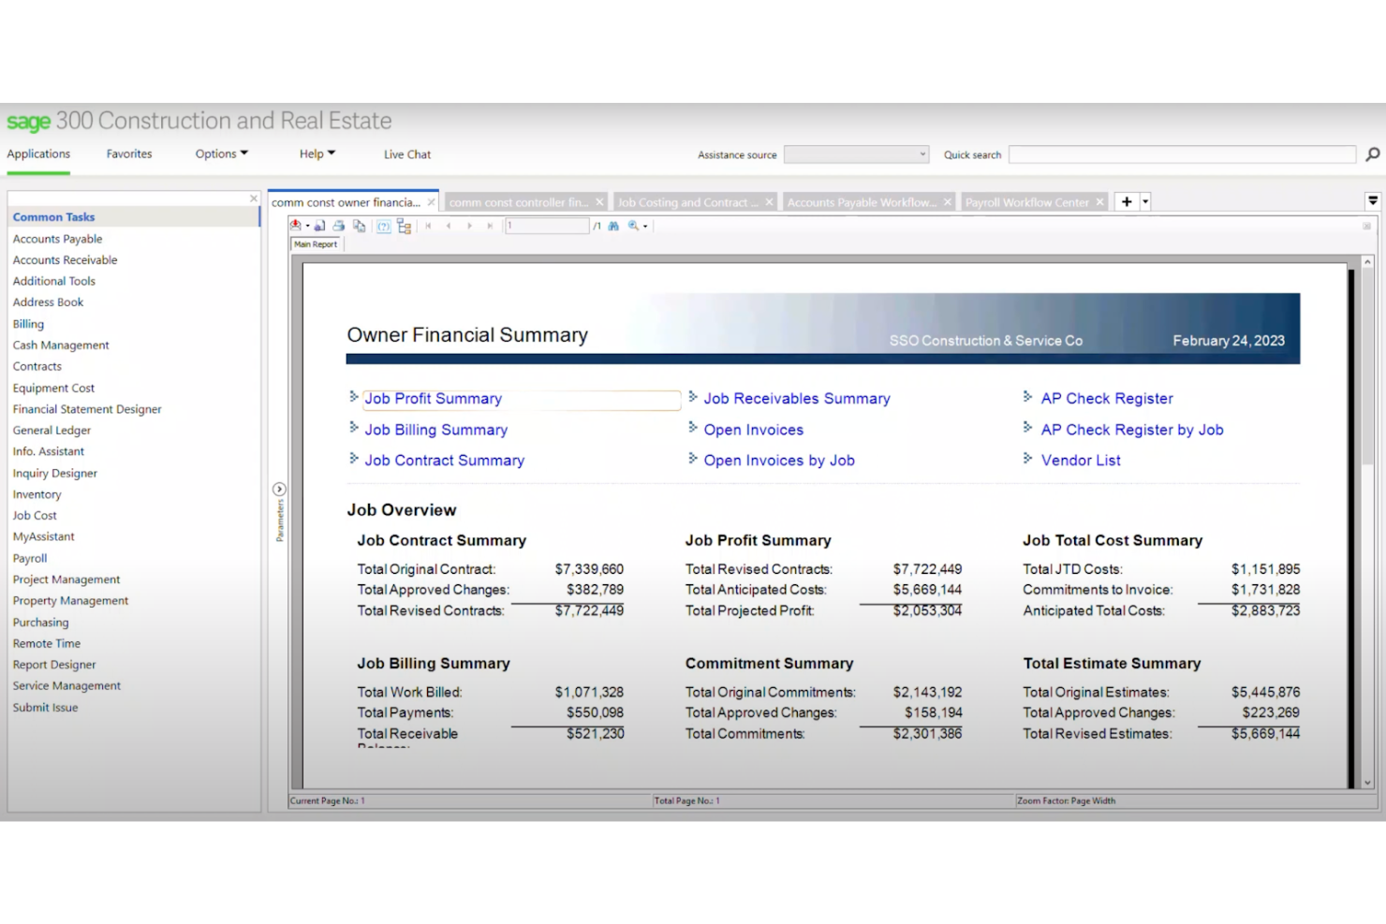
Task: Click the export report icon
Action: coord(296,226)
